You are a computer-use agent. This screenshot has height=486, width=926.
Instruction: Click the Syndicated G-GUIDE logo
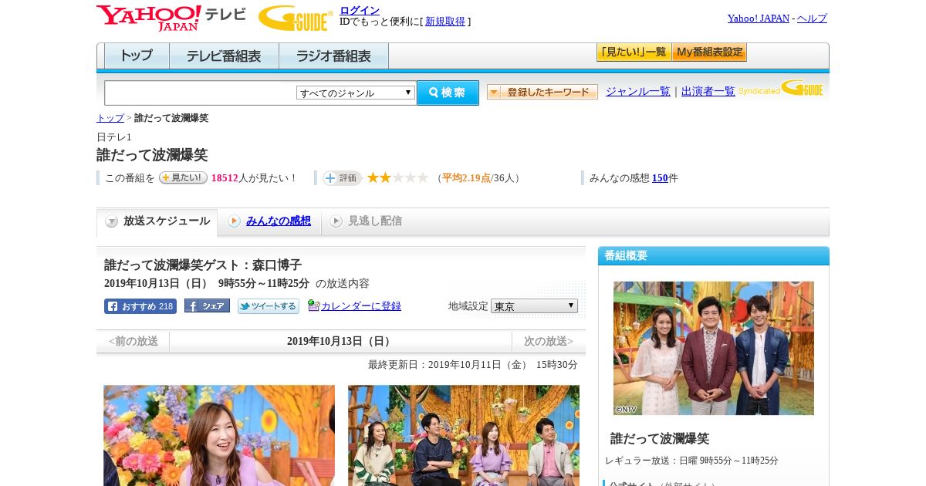pos(781,89)
